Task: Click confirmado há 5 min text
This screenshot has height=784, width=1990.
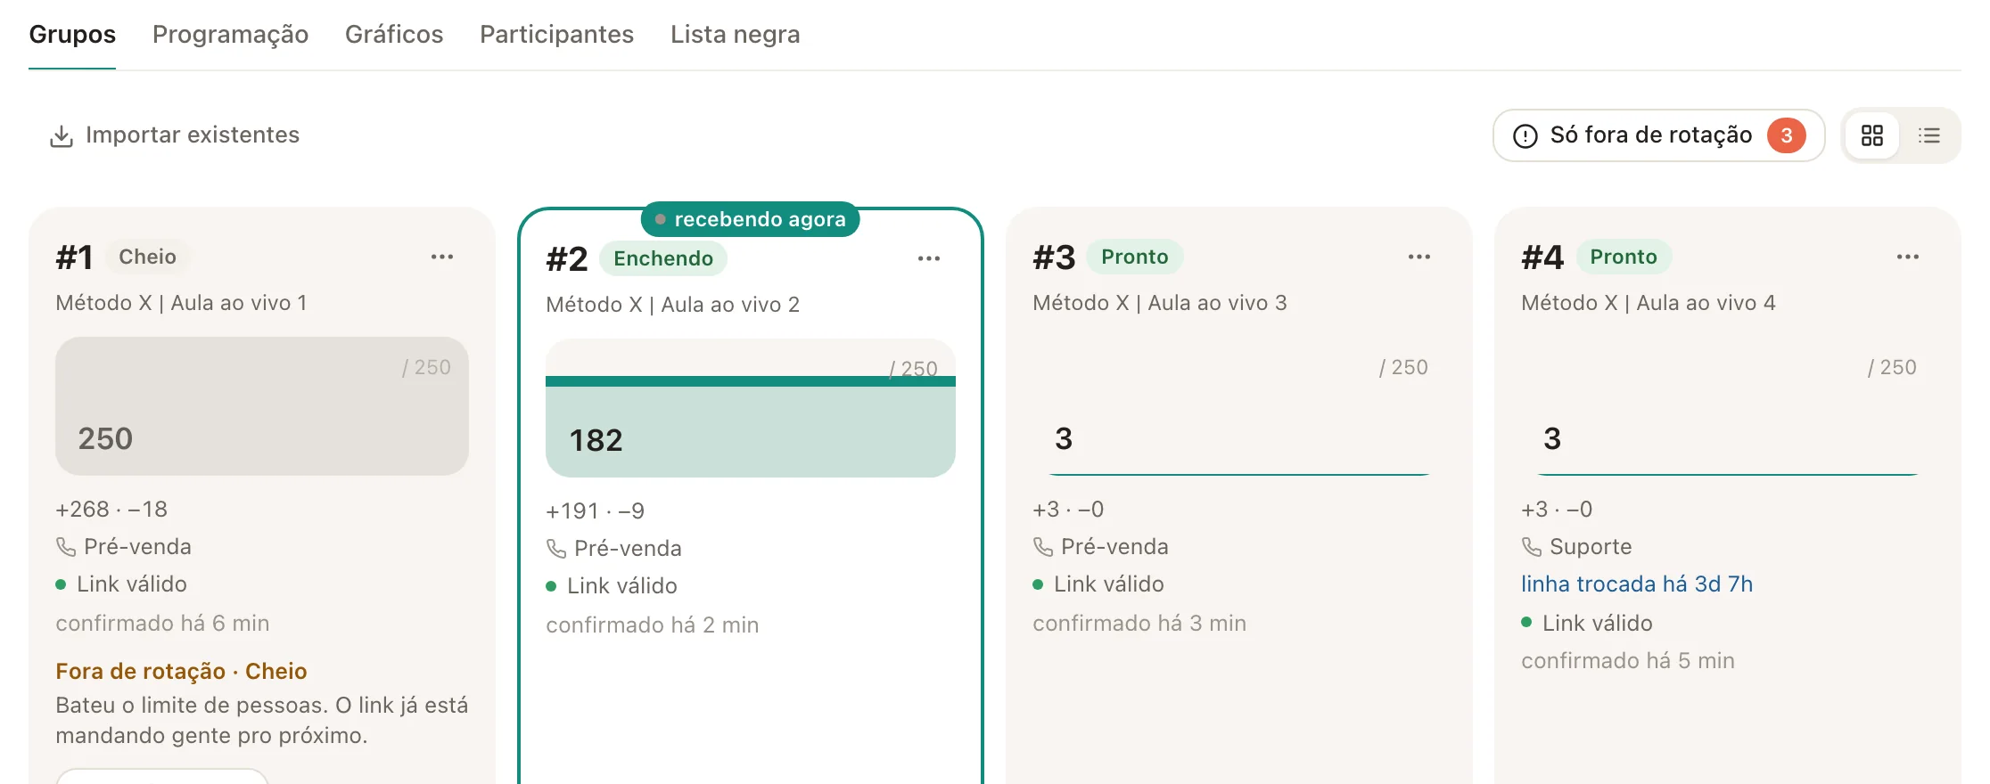Action: [x=1628, y=661]
